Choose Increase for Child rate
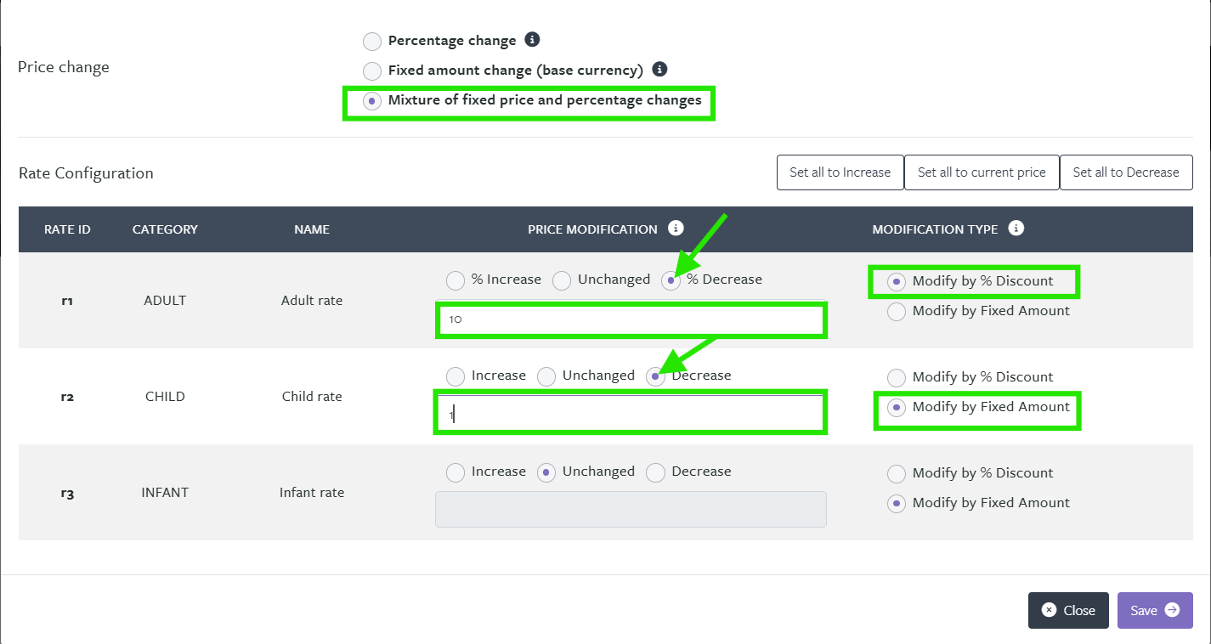 point(456,376)
